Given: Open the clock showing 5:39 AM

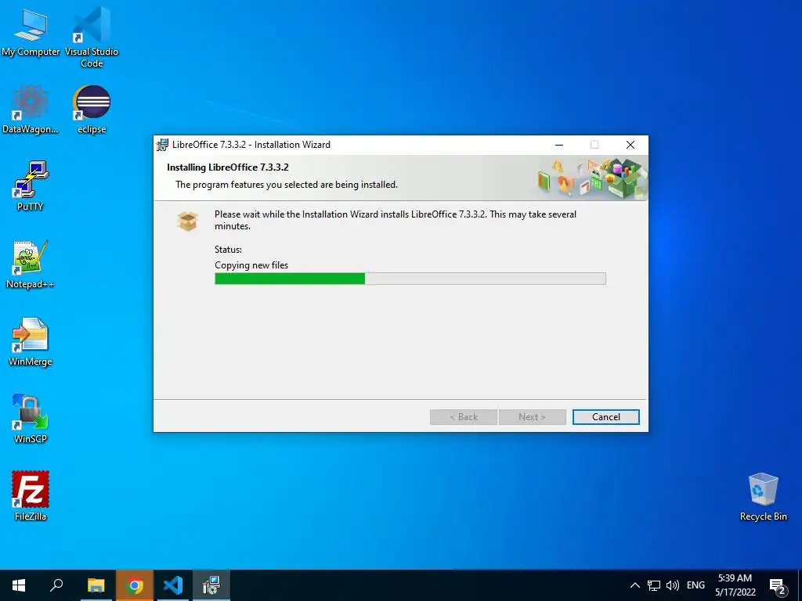Looking at the screenshot, I should tap(735, 585).
